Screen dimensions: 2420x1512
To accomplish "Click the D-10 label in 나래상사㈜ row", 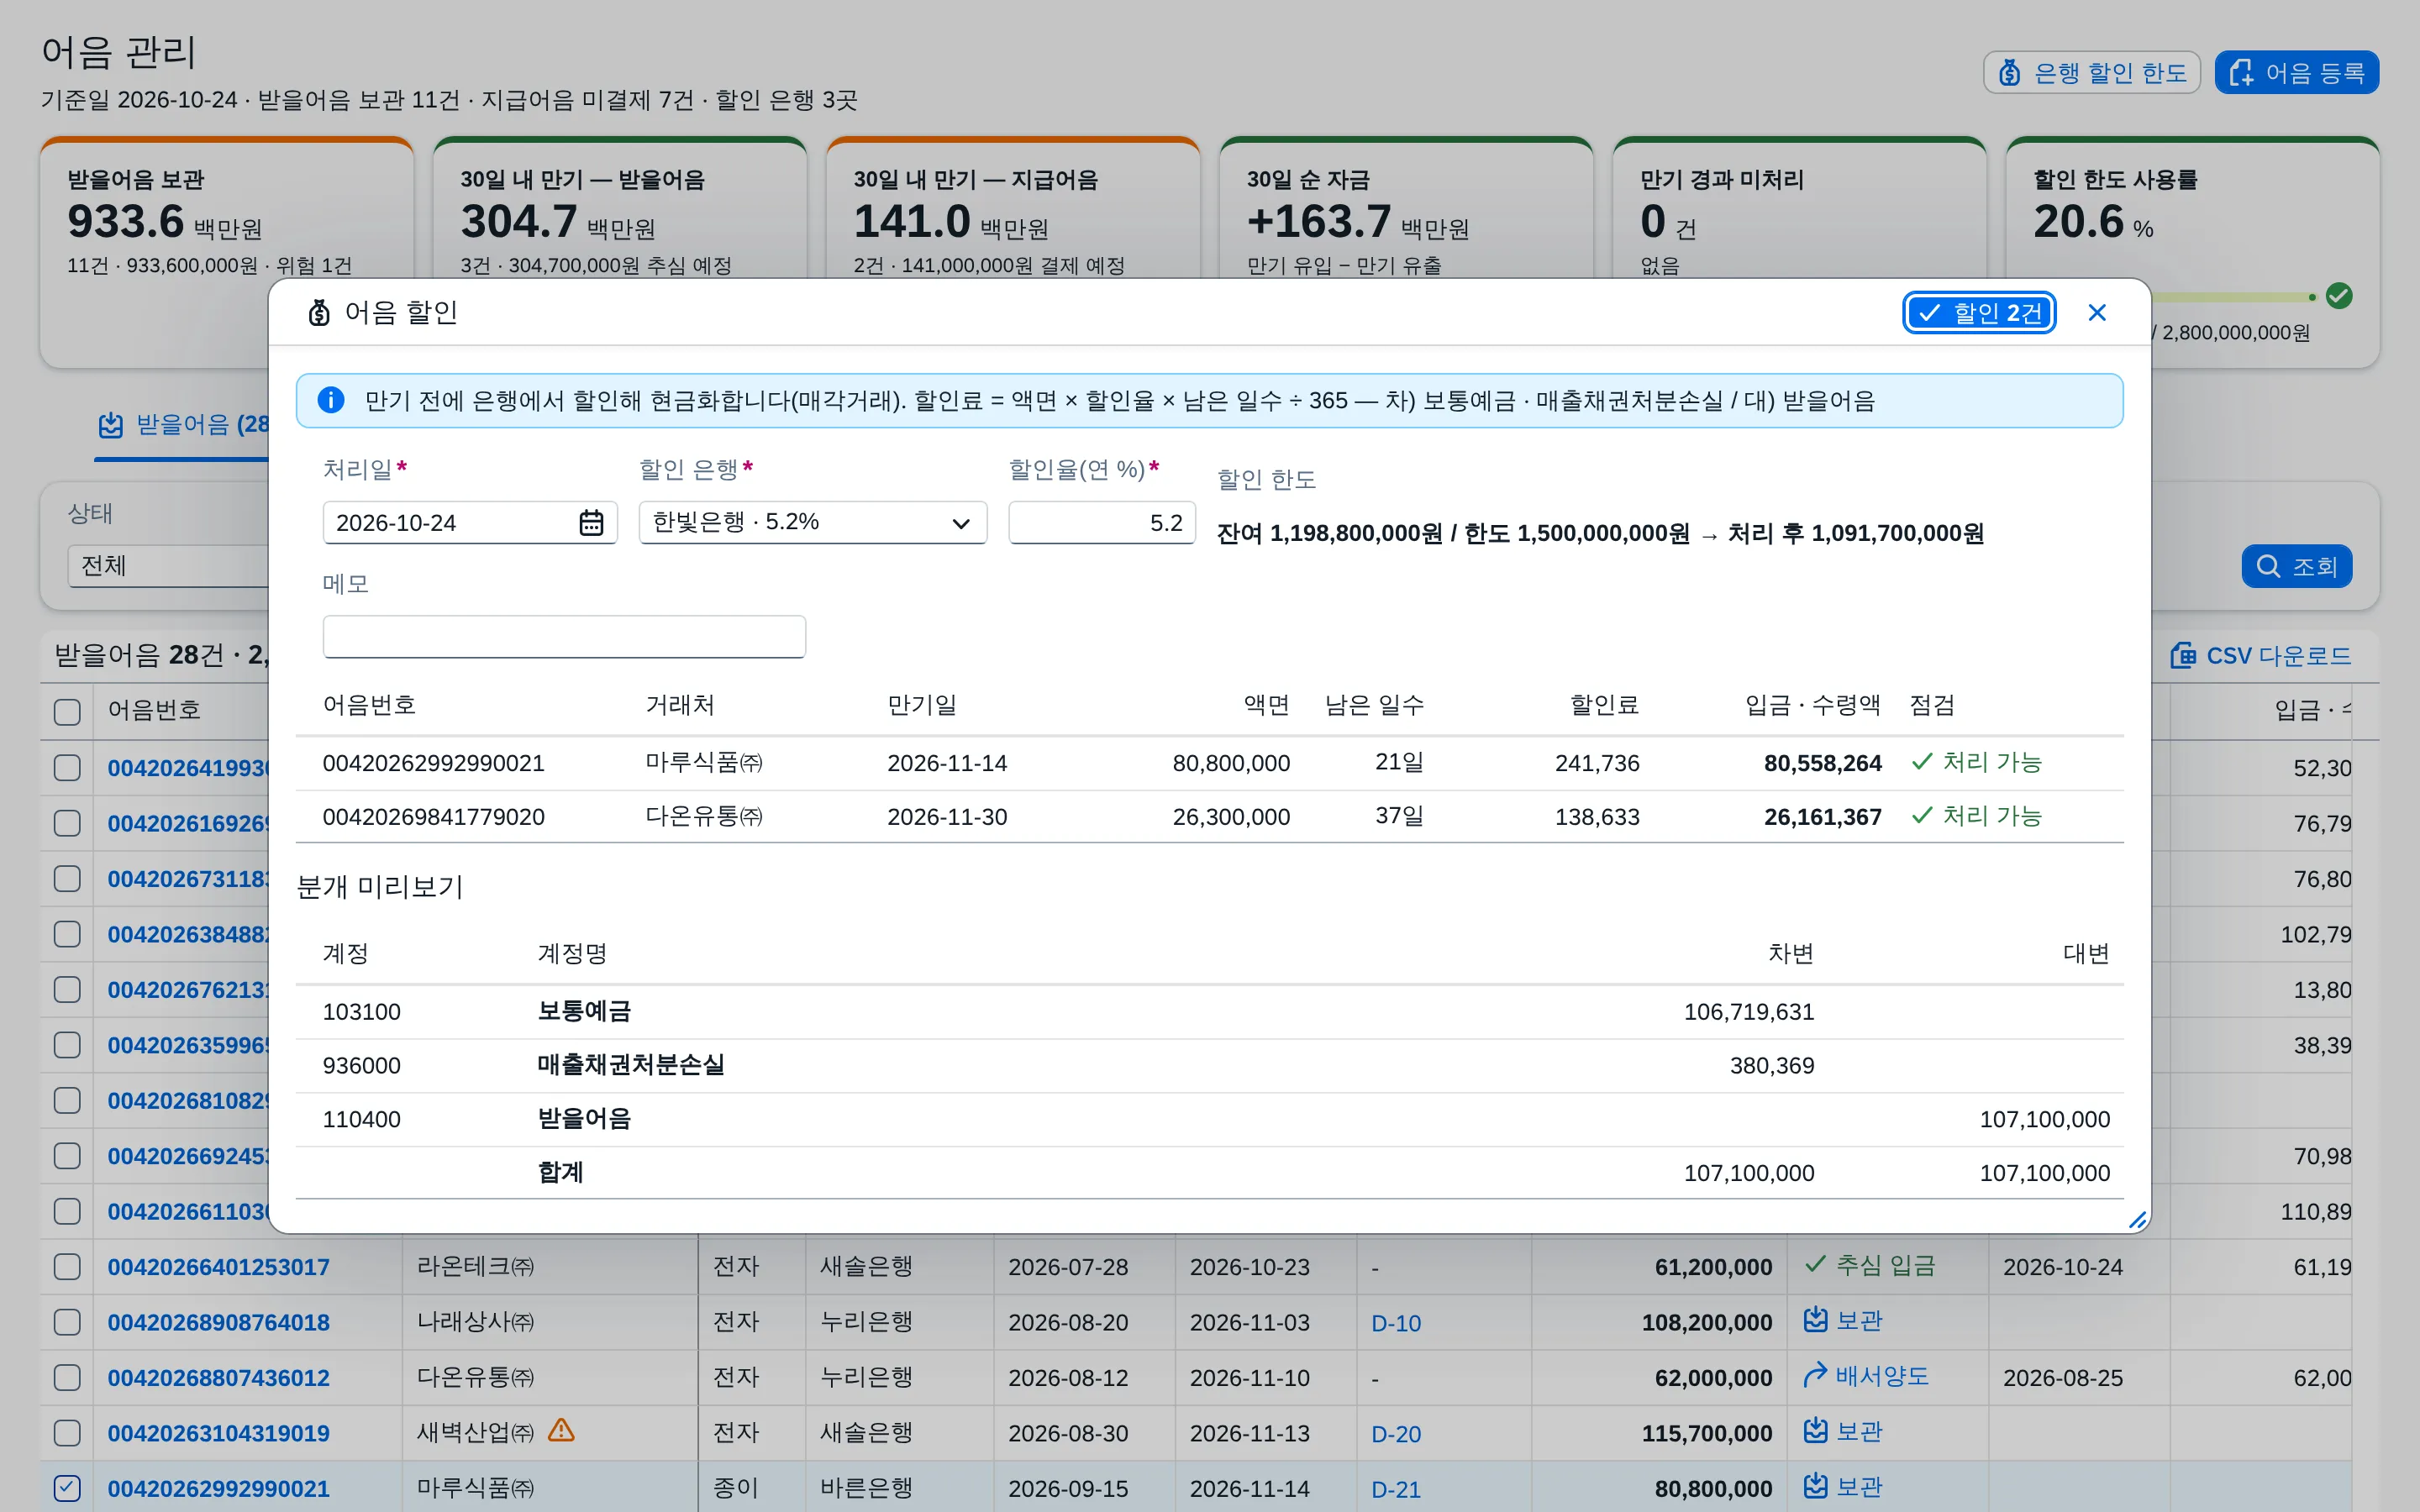I will pyautogui.click(x=1396, y=1323).
